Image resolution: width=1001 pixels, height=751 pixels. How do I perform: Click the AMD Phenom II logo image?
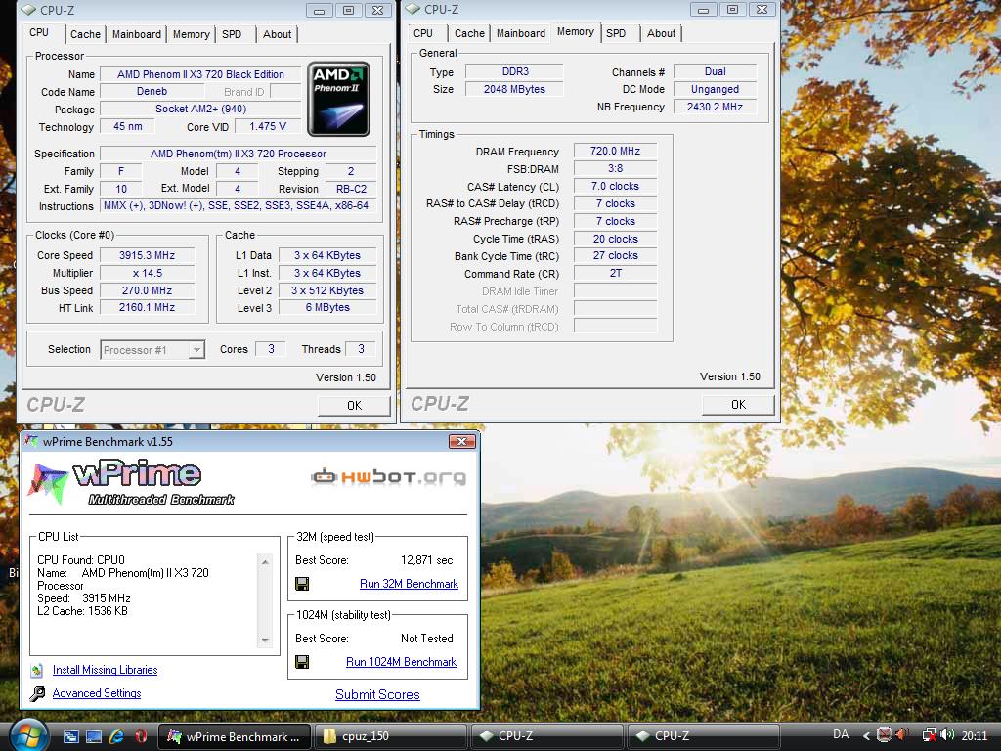(x=339, y=99)
